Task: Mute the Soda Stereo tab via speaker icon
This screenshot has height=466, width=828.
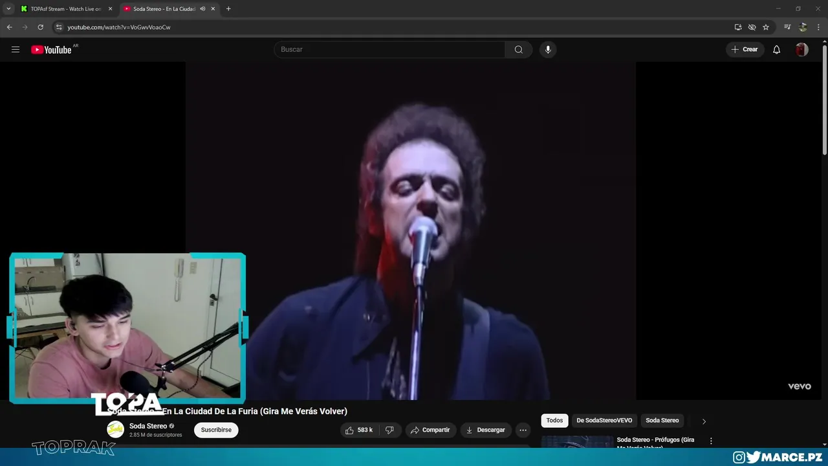Action: pyautogui.click(x=202, y=9)
